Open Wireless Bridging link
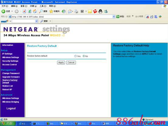Screen dimensions: 168x126 pos(11,102)
